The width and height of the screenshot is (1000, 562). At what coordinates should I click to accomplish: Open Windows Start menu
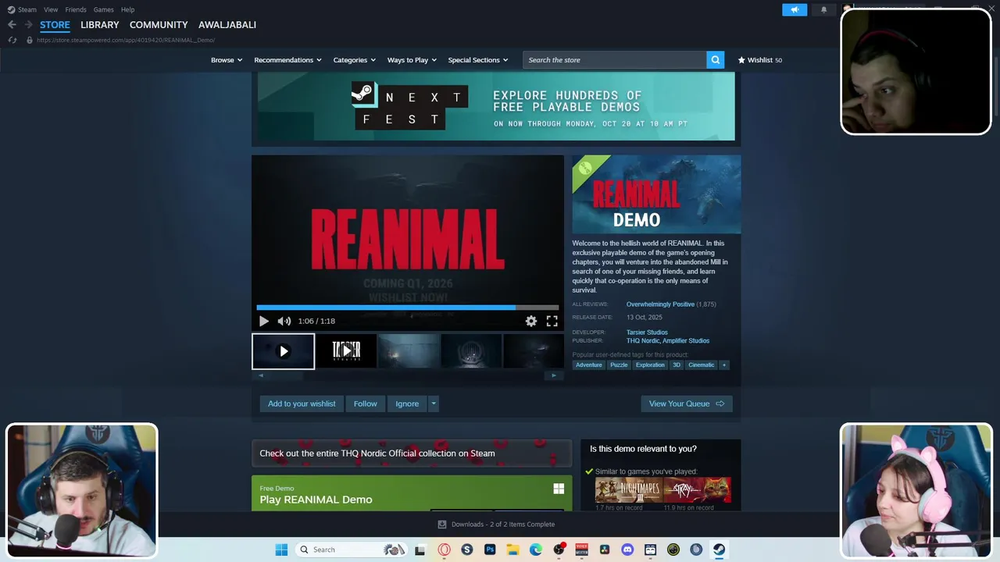(x=281, y=550)
